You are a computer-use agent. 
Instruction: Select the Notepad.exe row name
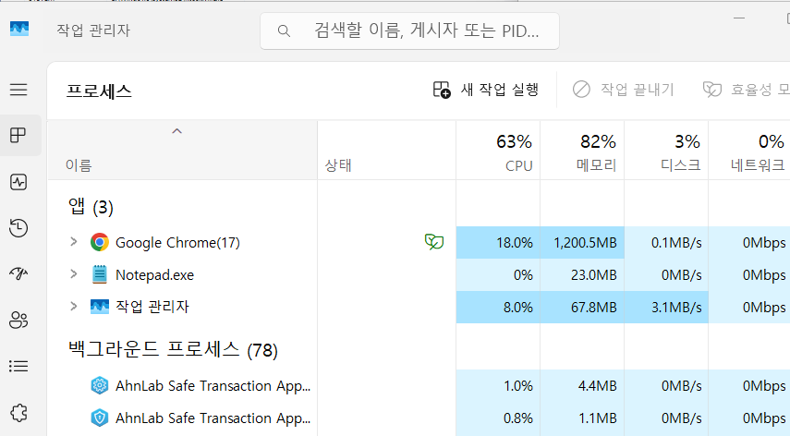click(x=154, y=275)
